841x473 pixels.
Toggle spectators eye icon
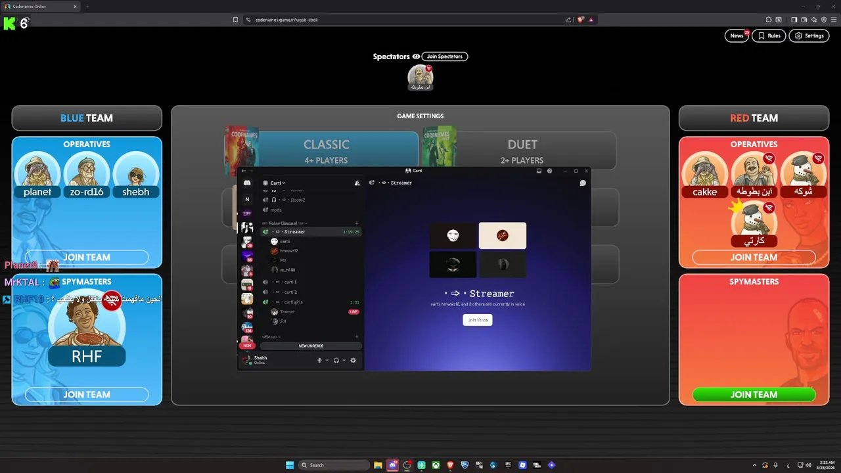pyautogui.click(x=416, y=56)
